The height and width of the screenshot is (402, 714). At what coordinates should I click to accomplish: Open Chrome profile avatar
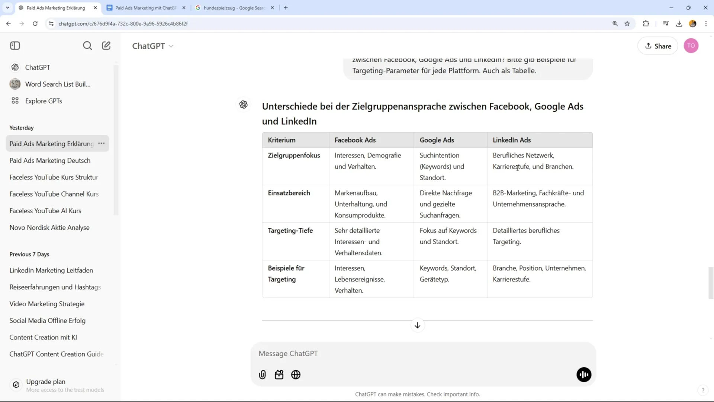692,23
